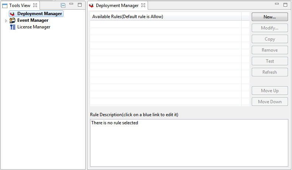Click the 'There is no rule selected' text
Image resolution: width=292 pixels, height=170 pixels.
(x=114, y=123)
